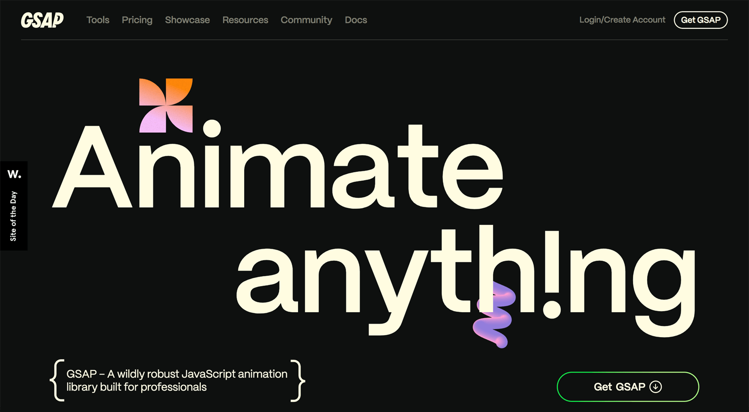This screenshot has width=749, height=412.
Task: Open the Resources menu
Action: (x=245, y=20)
